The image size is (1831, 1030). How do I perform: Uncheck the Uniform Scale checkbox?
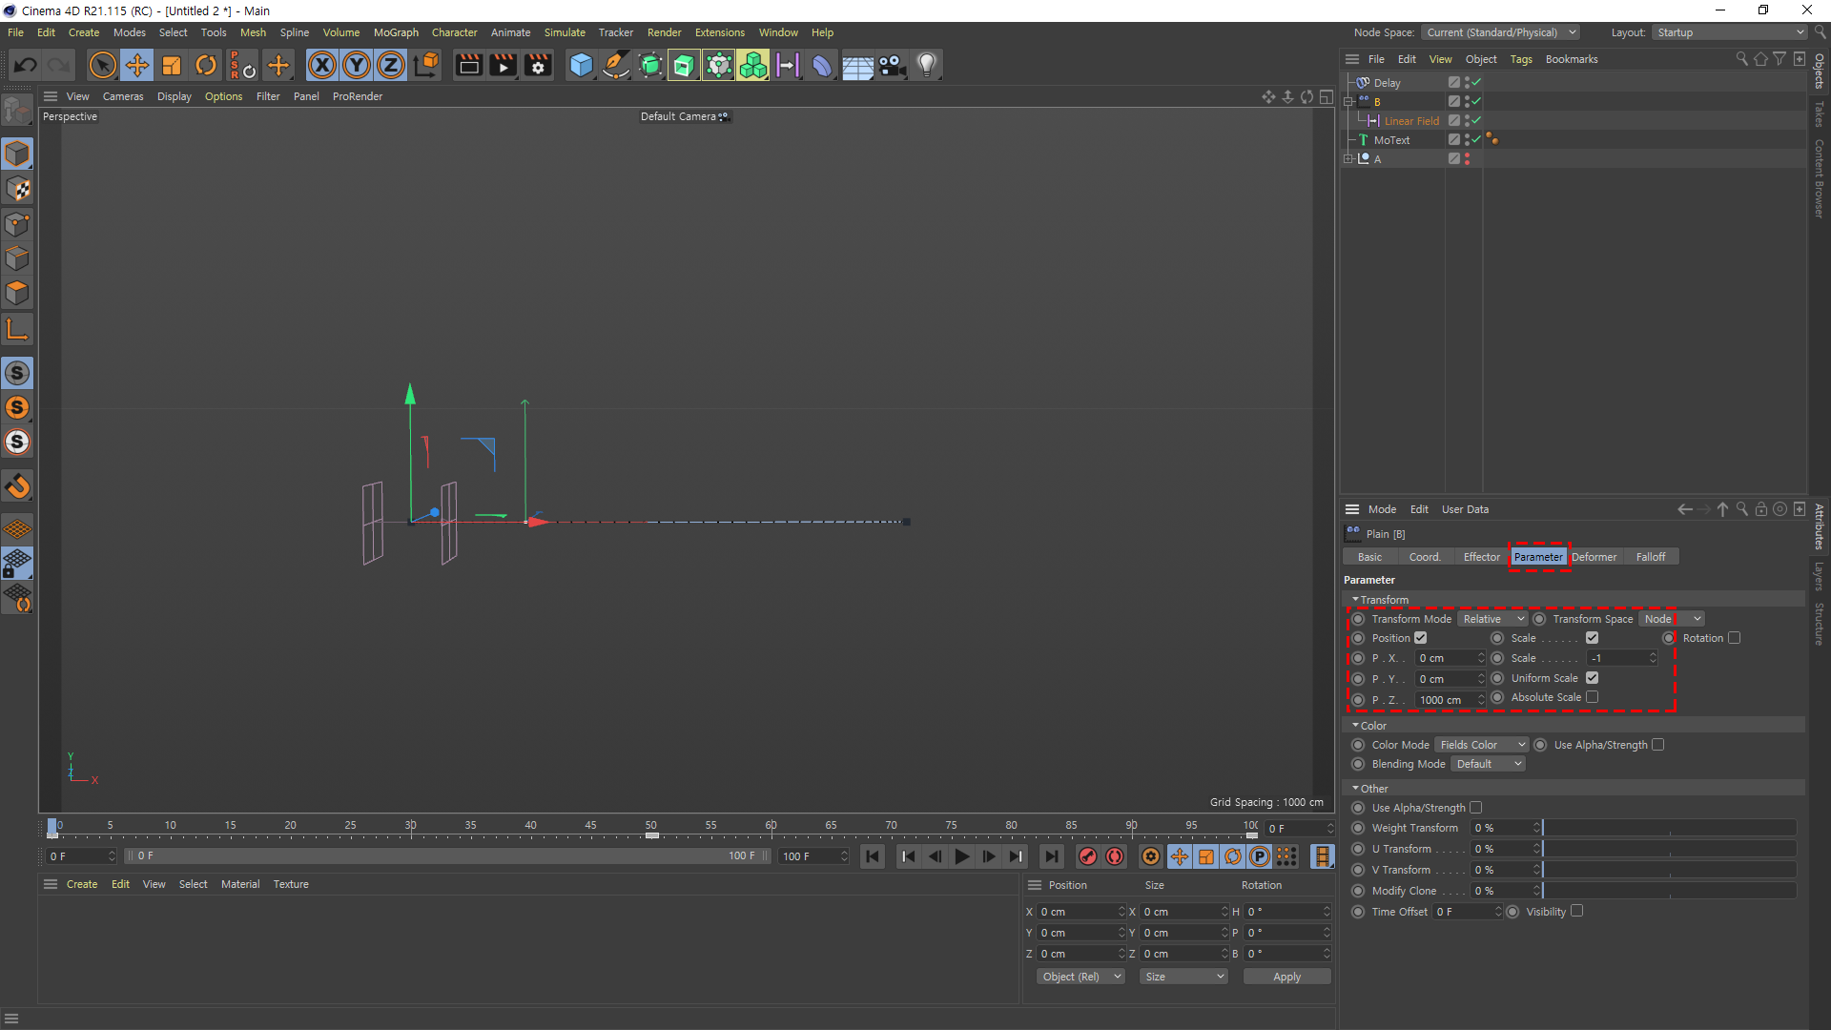(1592, 678)
